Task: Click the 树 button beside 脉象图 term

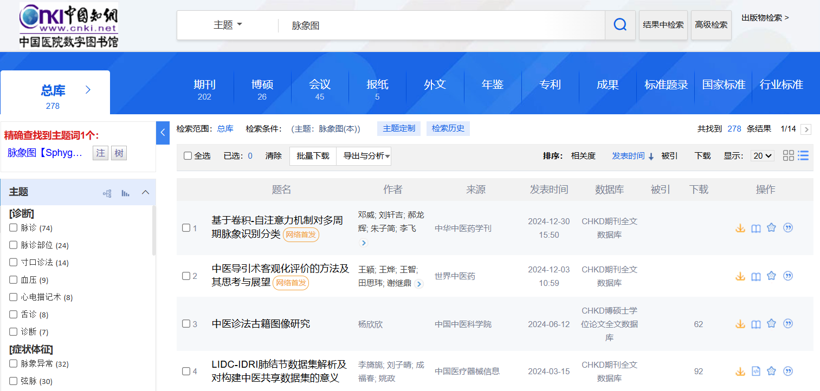Action: tap(119, 153)
